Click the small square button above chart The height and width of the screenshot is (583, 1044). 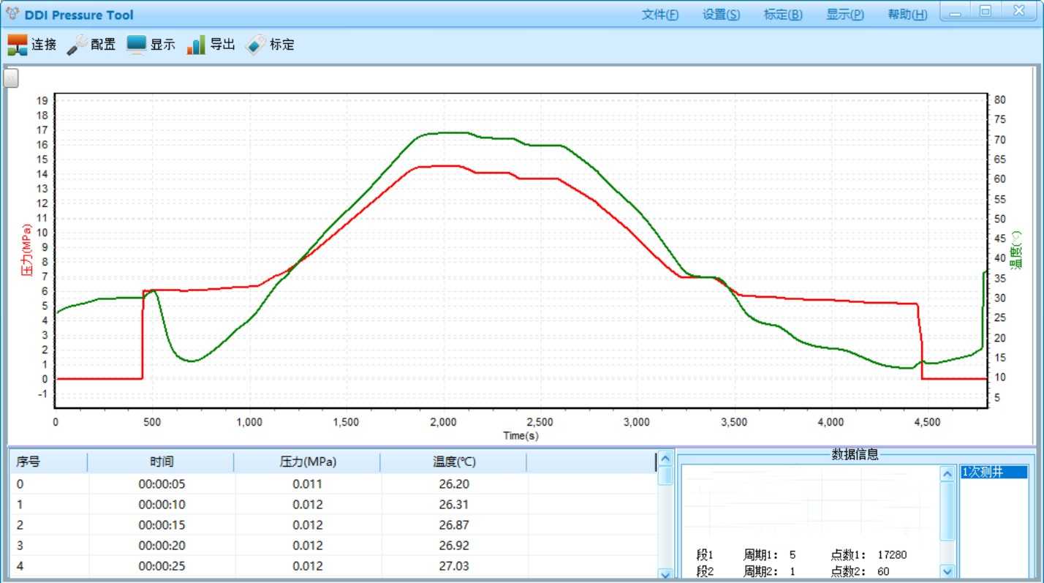tap(11, 78)
